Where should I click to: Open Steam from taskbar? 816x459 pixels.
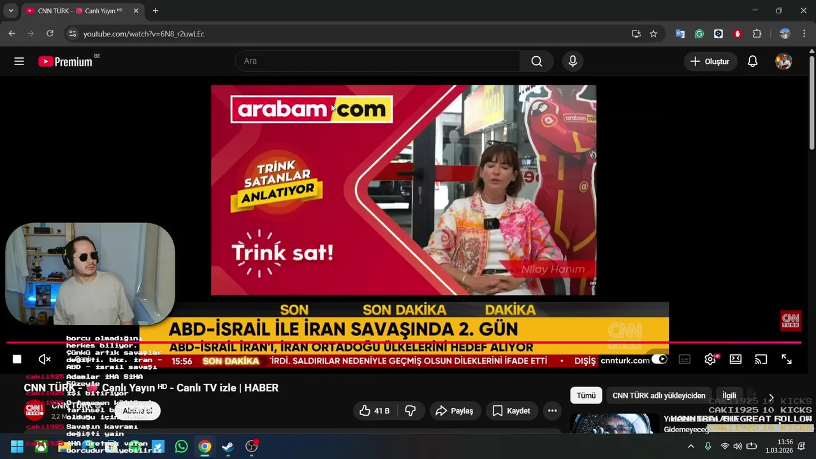point(228,446)
